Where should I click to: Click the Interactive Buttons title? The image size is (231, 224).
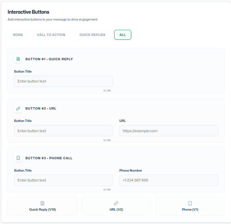(x=28, y=12)
